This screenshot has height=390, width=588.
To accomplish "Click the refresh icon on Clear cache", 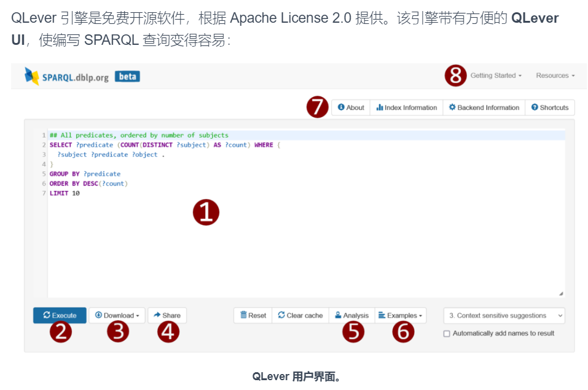I will click(281, 315).
